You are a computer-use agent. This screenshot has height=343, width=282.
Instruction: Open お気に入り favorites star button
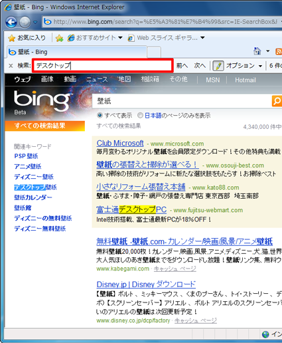point(27,38)
